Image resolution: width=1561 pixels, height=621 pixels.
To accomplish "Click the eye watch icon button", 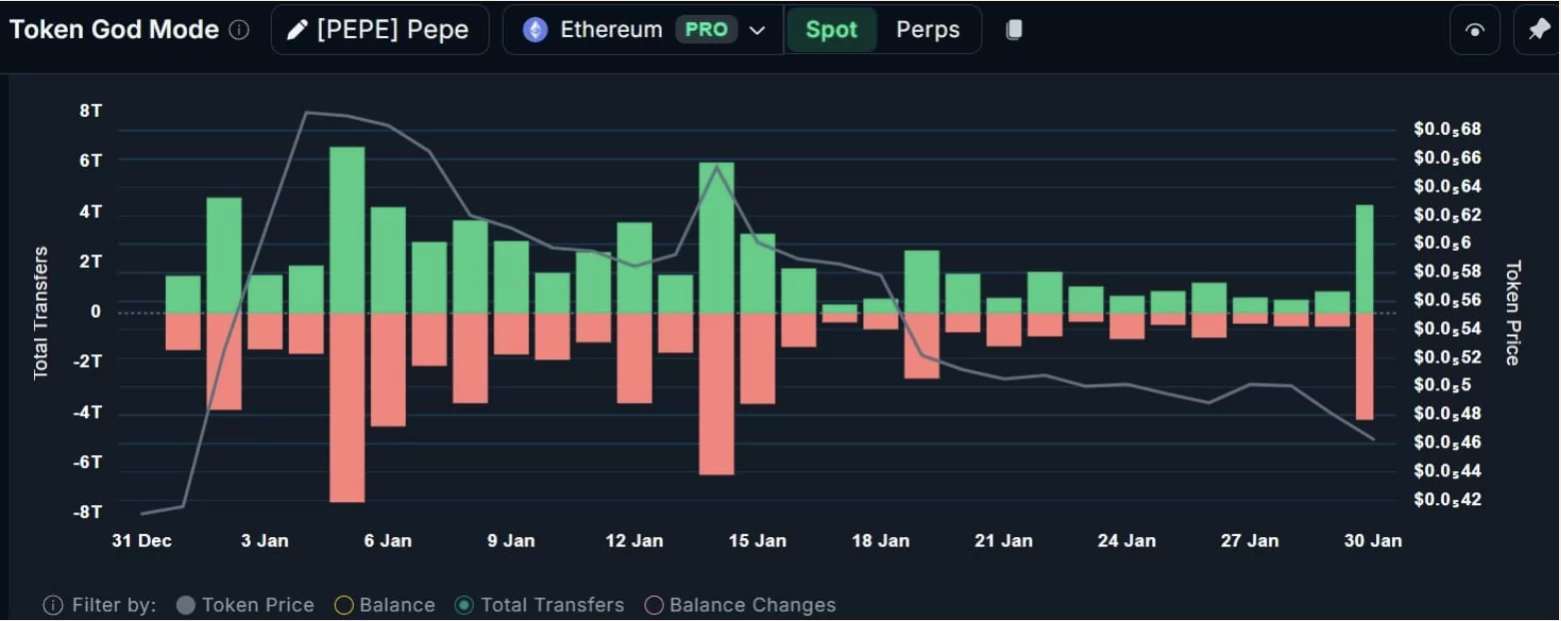I will [x=1474, y=30].
